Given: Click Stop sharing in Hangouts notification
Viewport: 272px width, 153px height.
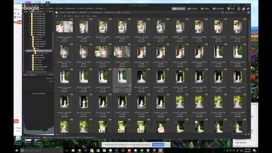Looking at the screenshot, I should click(158, 144).
